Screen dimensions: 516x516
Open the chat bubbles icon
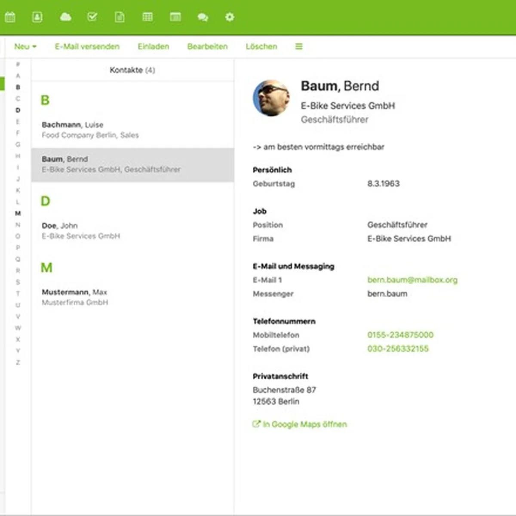pos(203,17)
